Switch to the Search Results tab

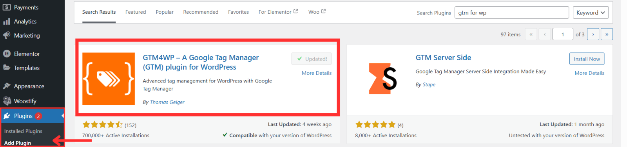pos(99,12)
